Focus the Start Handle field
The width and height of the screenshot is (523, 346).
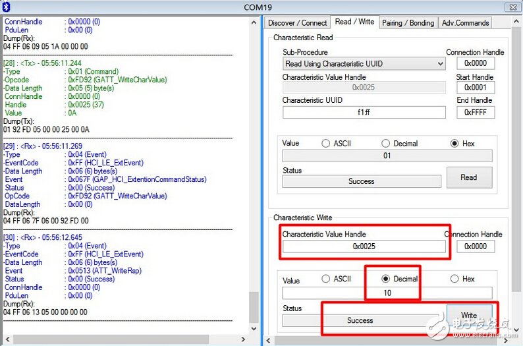tap(475, 88)
